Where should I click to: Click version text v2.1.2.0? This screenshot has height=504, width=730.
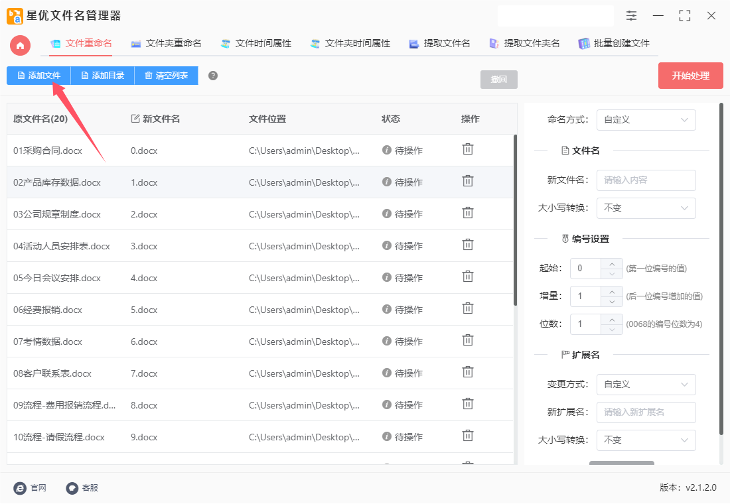click(x=701, y=487)
